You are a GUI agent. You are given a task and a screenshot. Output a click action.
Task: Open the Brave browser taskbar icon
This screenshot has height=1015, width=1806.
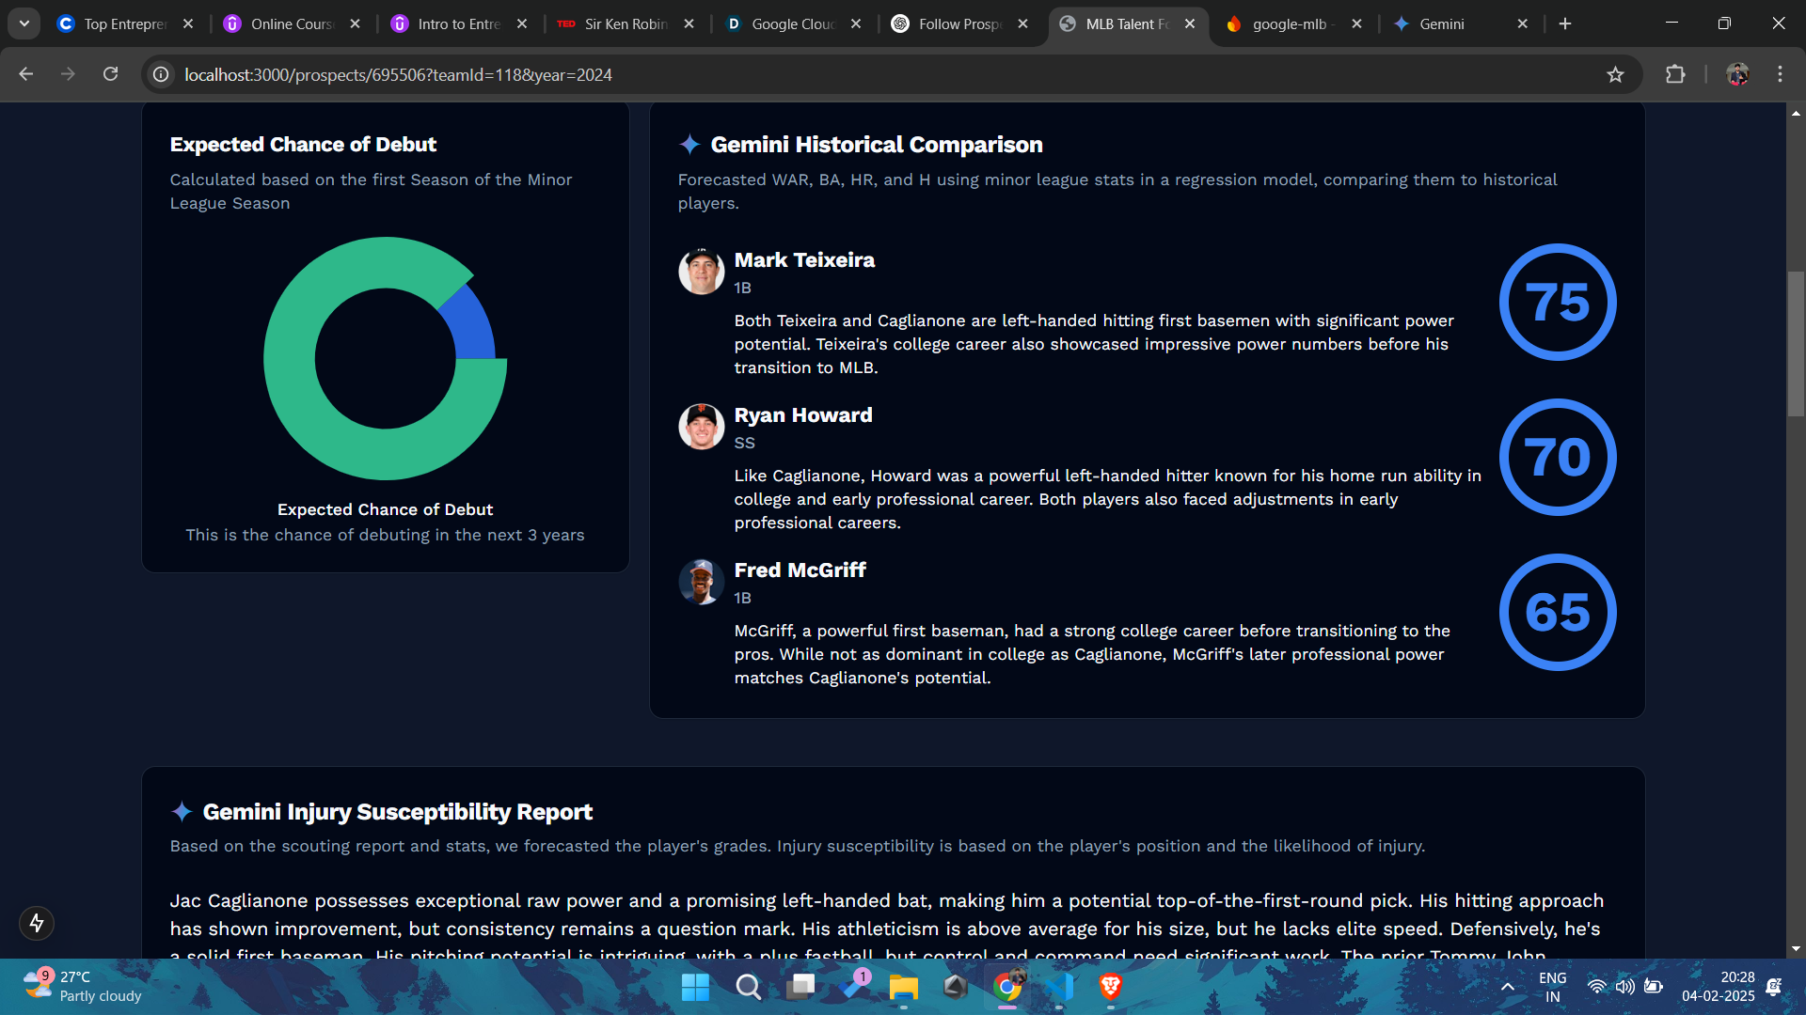point(1110,987)
